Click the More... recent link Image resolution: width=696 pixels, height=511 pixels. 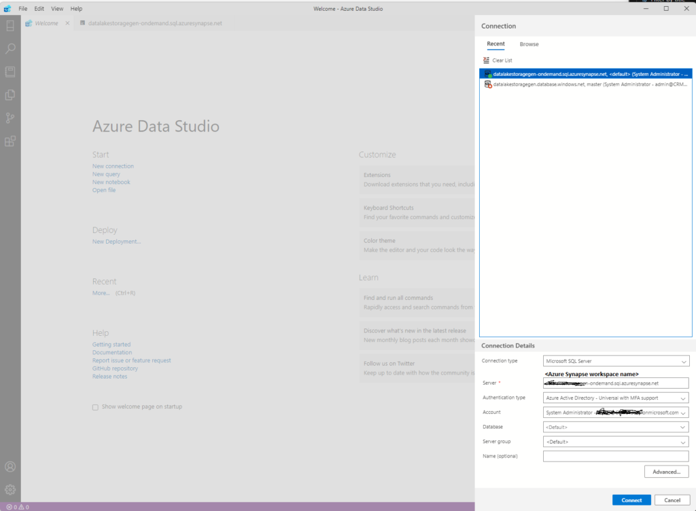click(x=101, y=293)
